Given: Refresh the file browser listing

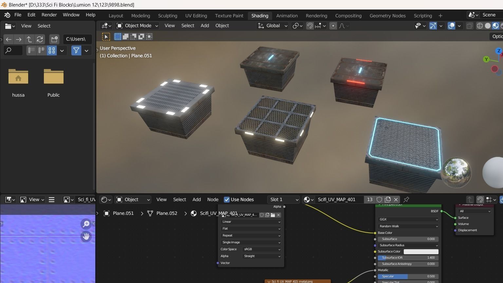Looking at the screenshot, I should 40,39.
